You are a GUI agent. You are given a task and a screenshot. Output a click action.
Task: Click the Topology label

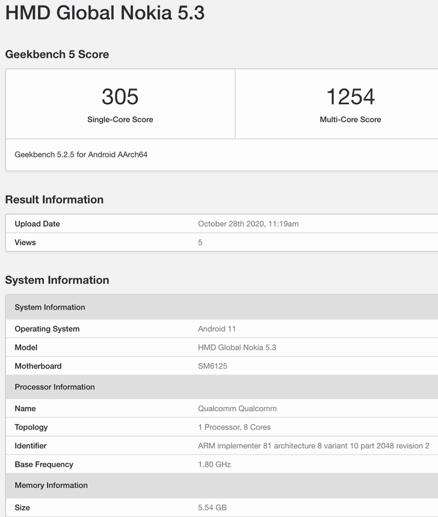pyautogui.click(x=31, y=427)
